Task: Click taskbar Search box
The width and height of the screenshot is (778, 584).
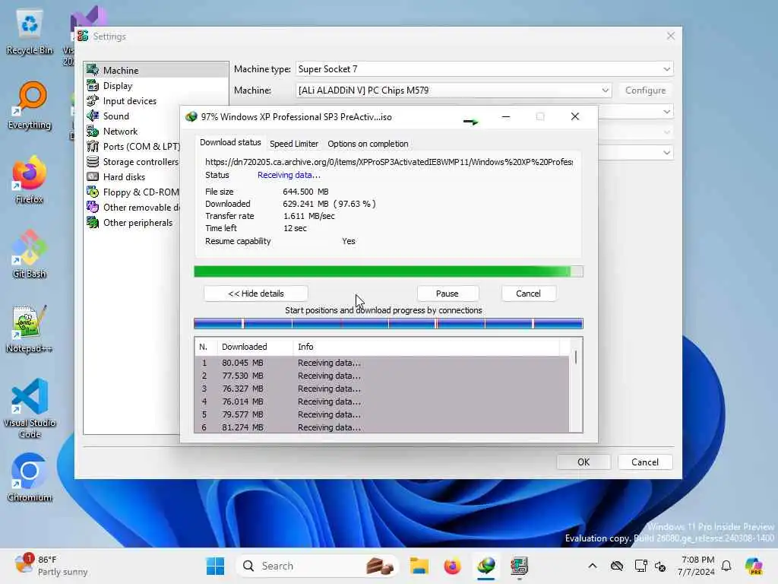Action: [317, 566]
